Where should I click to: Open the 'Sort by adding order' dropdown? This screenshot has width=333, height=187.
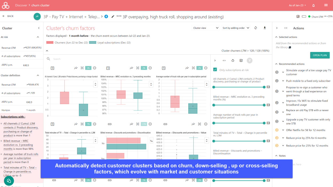click(x=235, y=28)
